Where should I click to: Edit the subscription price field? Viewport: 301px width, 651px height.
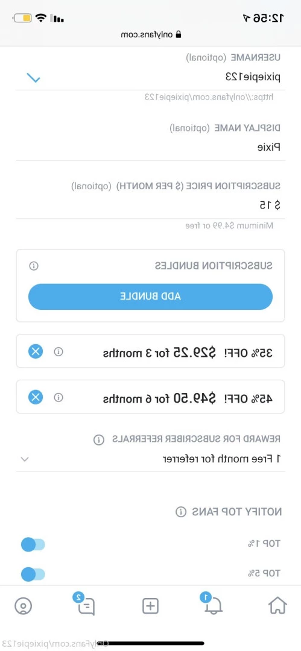151,205
